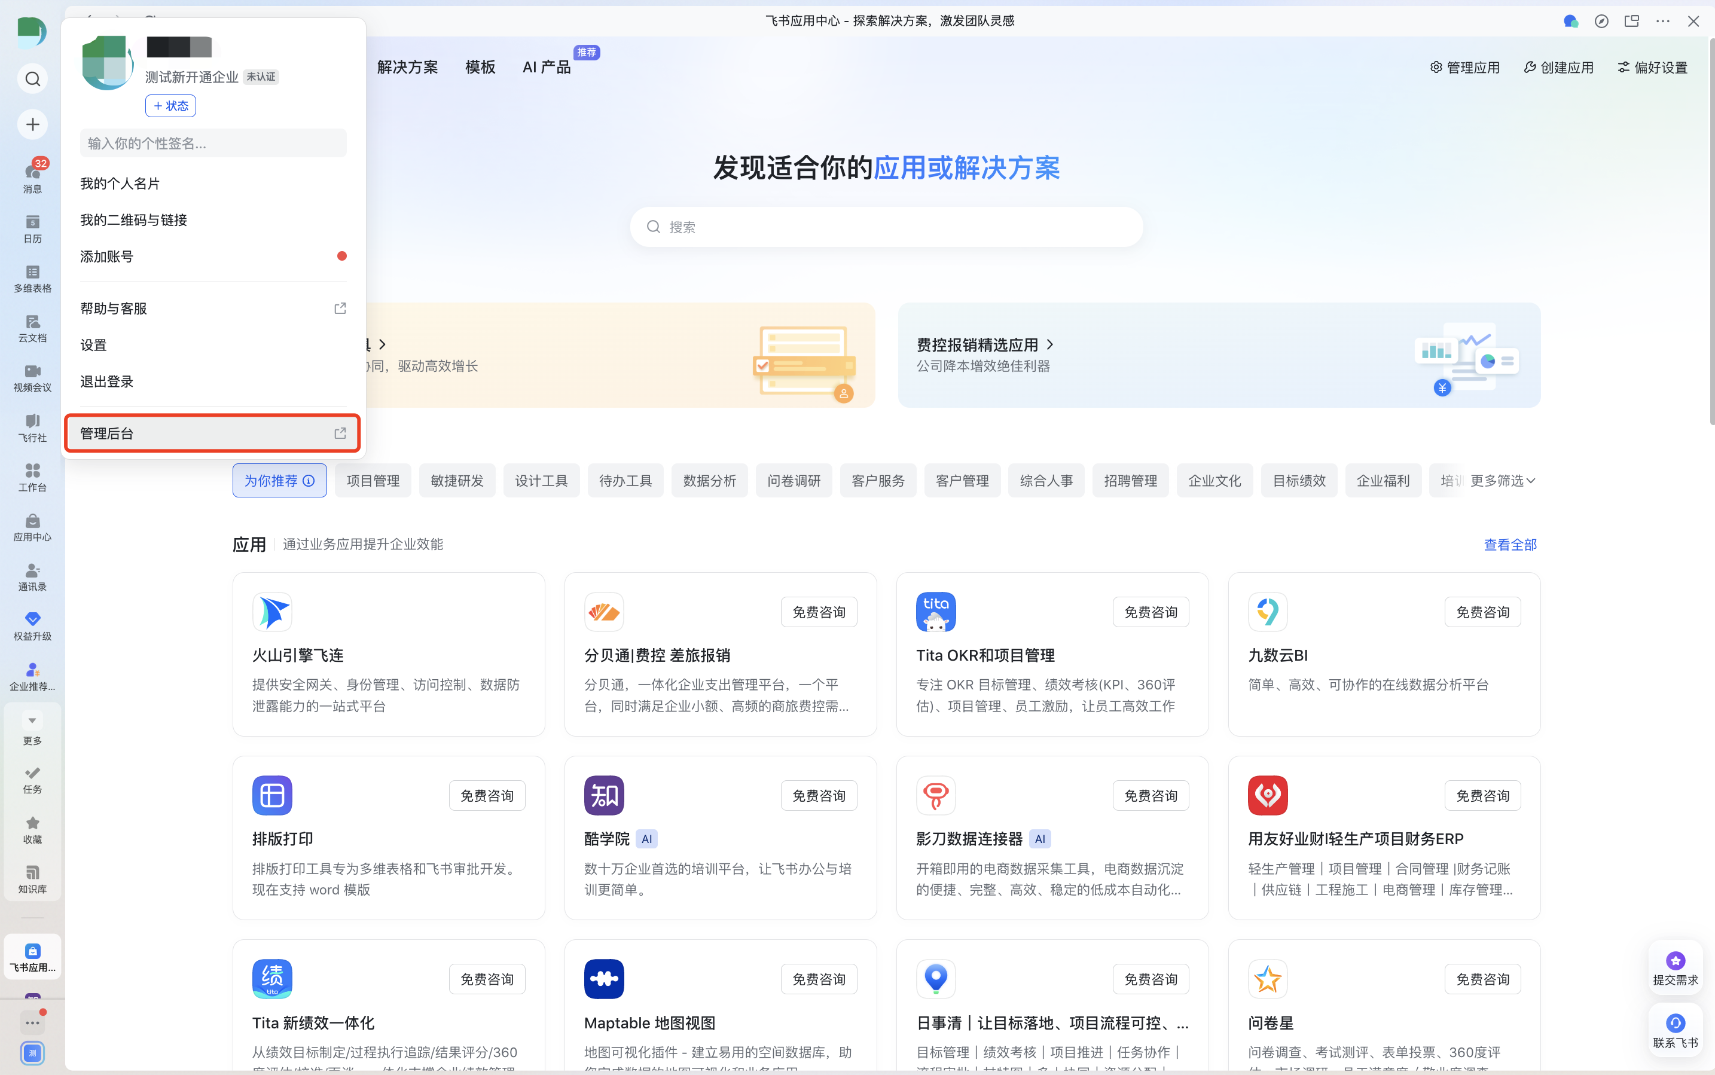1715x1075 pixels.
Task: Open Maptable 地图视图 app icon
Action: 604,978
